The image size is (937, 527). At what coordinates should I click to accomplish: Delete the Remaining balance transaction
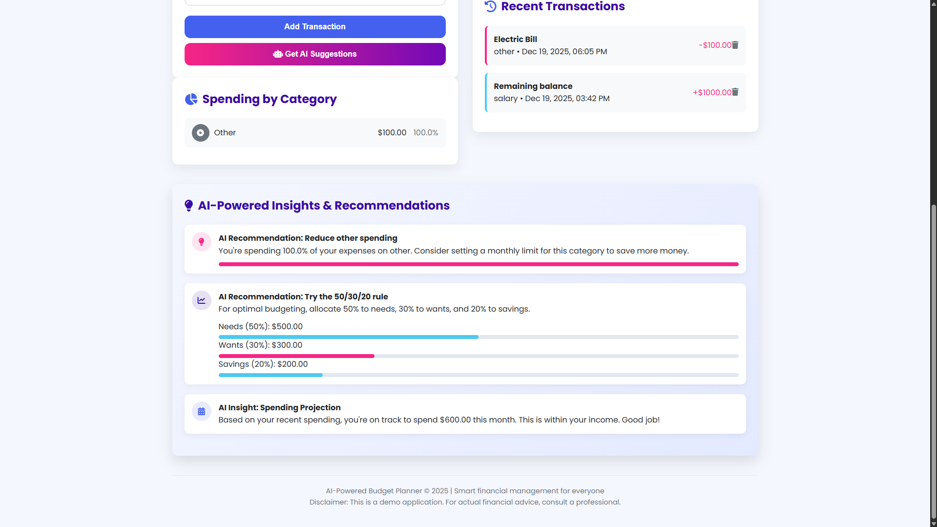point(735,92)
